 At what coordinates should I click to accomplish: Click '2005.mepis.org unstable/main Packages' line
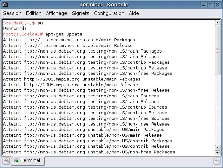click(x=72, y=79)
